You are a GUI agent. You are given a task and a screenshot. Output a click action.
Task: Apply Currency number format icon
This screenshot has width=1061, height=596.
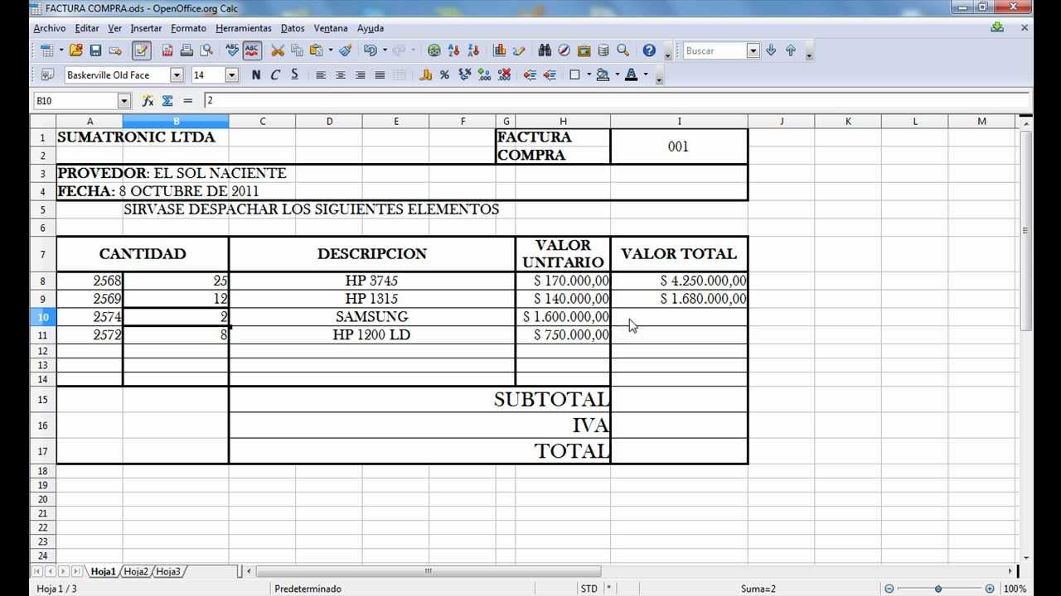coord(425,74)
